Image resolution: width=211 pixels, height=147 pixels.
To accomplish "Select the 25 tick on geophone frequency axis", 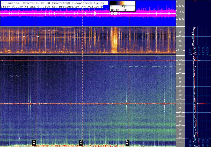I will point(180,32).
